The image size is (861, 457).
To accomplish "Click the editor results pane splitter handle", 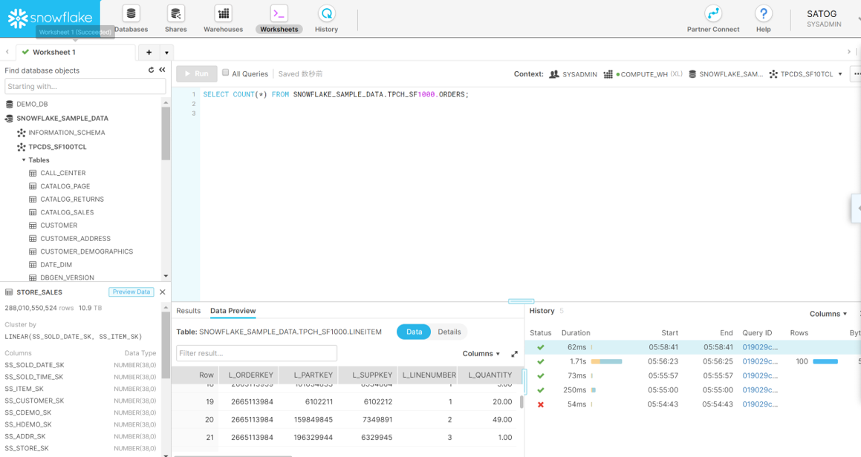I will pos(521,301).
